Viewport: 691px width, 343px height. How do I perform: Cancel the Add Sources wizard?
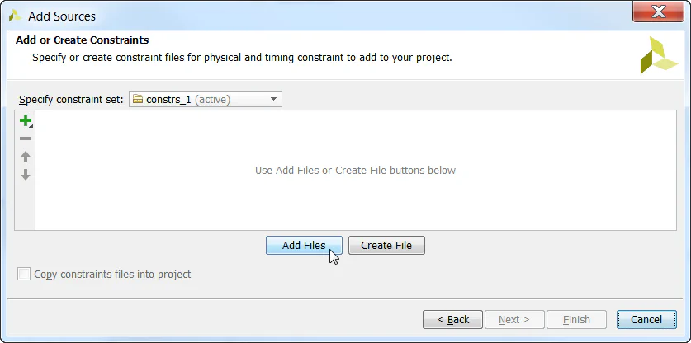[646, 319]
